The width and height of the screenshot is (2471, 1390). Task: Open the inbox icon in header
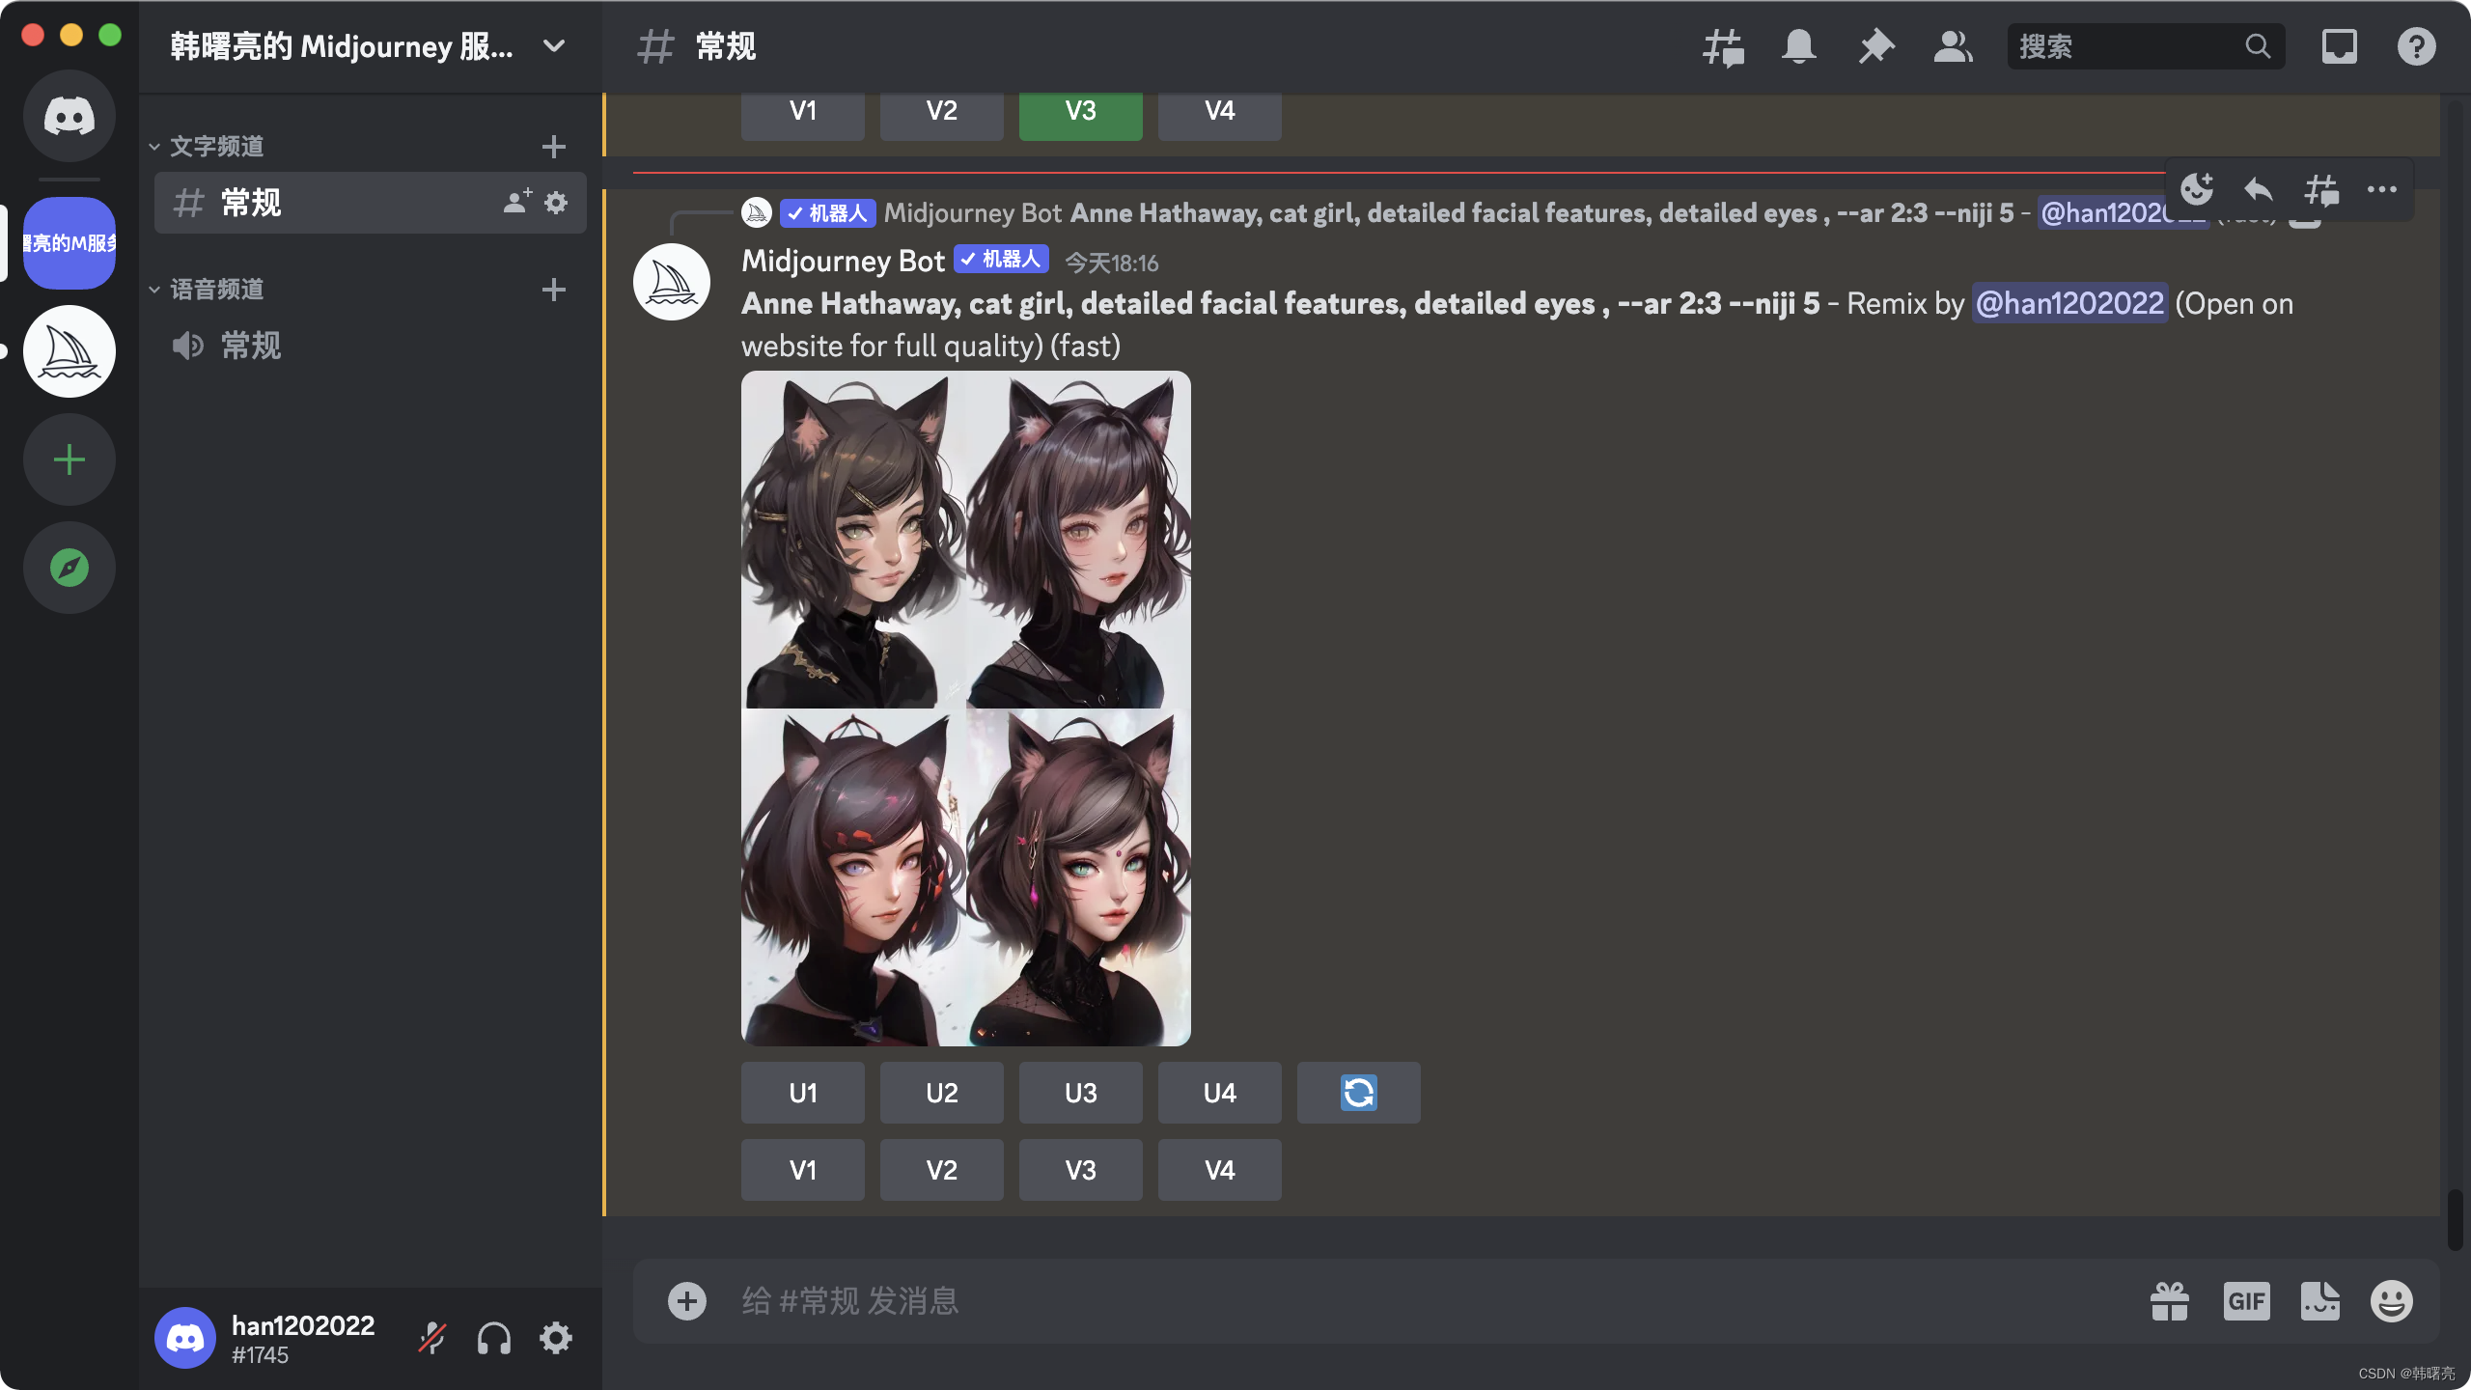click(x=2339, y=46)
